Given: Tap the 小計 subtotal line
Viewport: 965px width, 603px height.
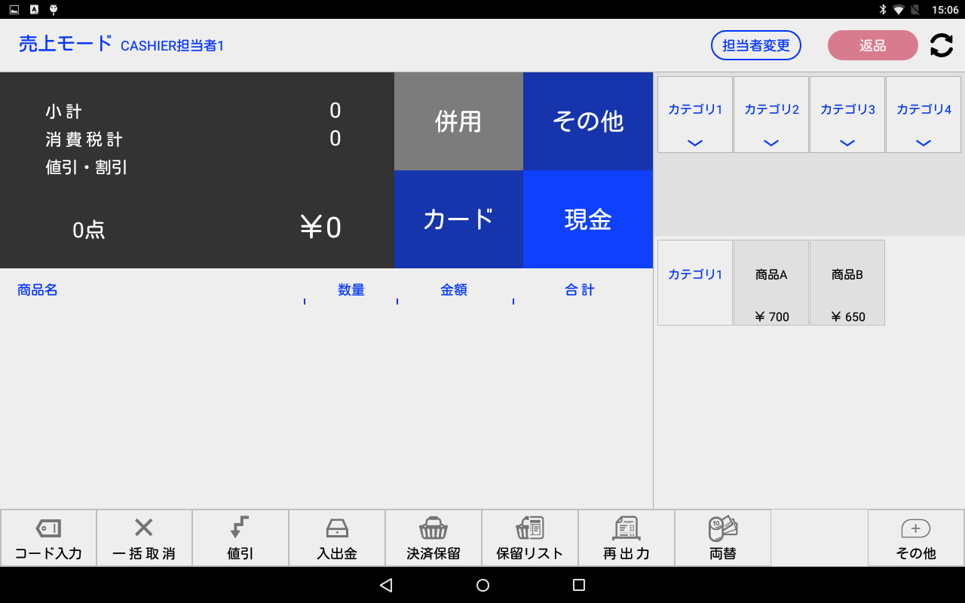Looking at the screenshot, I should click(x=193, y=112).
